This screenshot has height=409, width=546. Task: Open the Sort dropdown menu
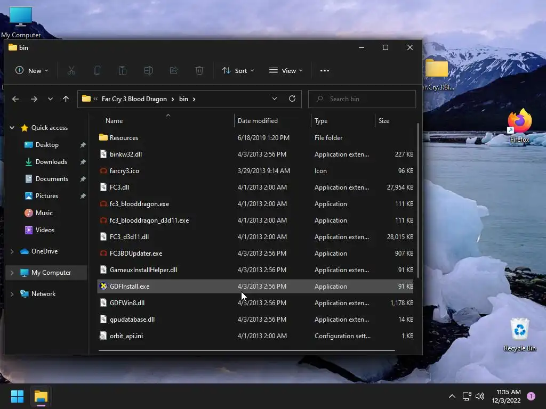pyautogui.click(x=238, y=71)
